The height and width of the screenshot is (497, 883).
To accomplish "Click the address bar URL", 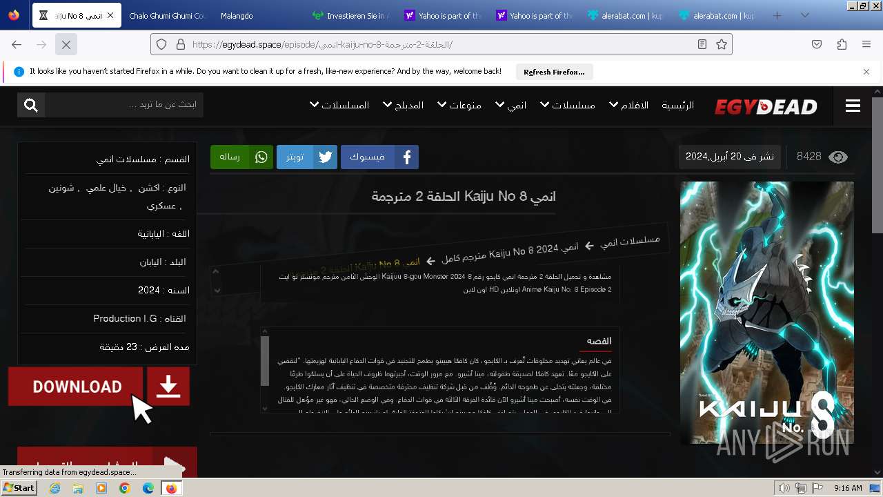I will coord(322,44).
